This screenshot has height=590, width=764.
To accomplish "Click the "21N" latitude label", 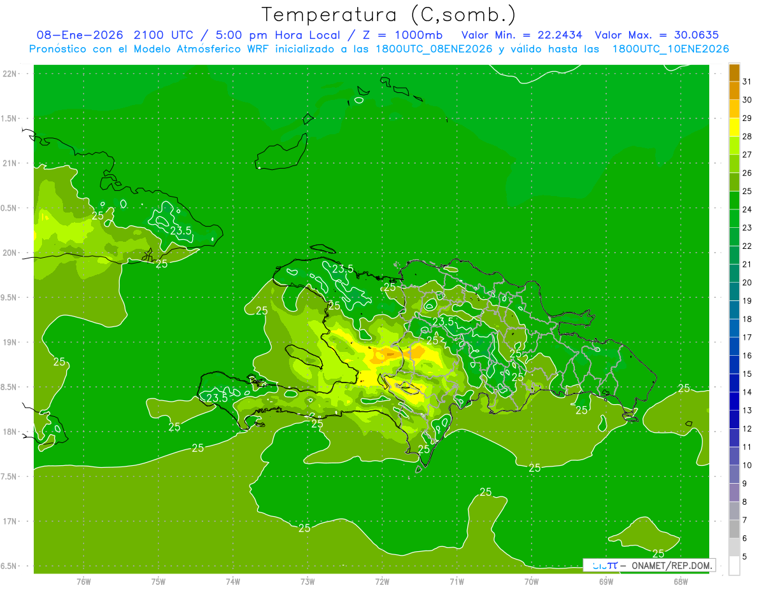I will click(x=10, y=163).
